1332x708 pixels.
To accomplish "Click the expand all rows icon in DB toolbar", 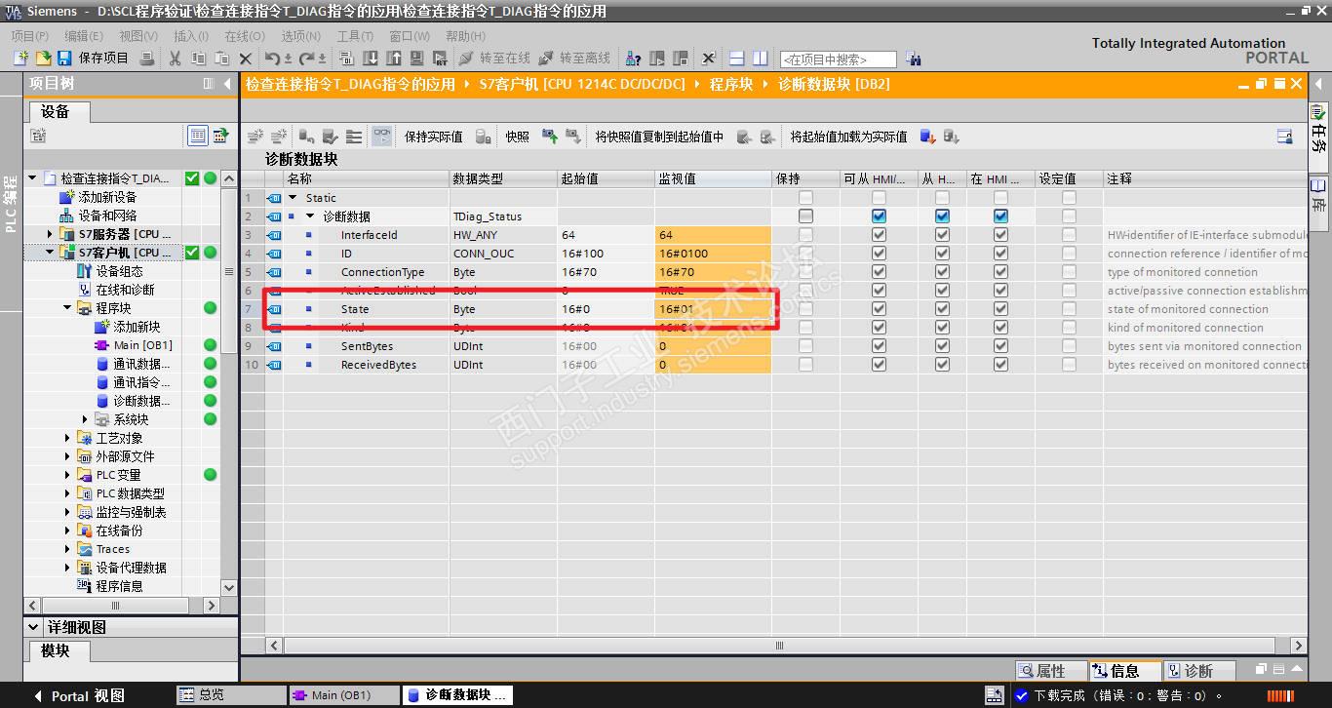I will coord(353,137).
